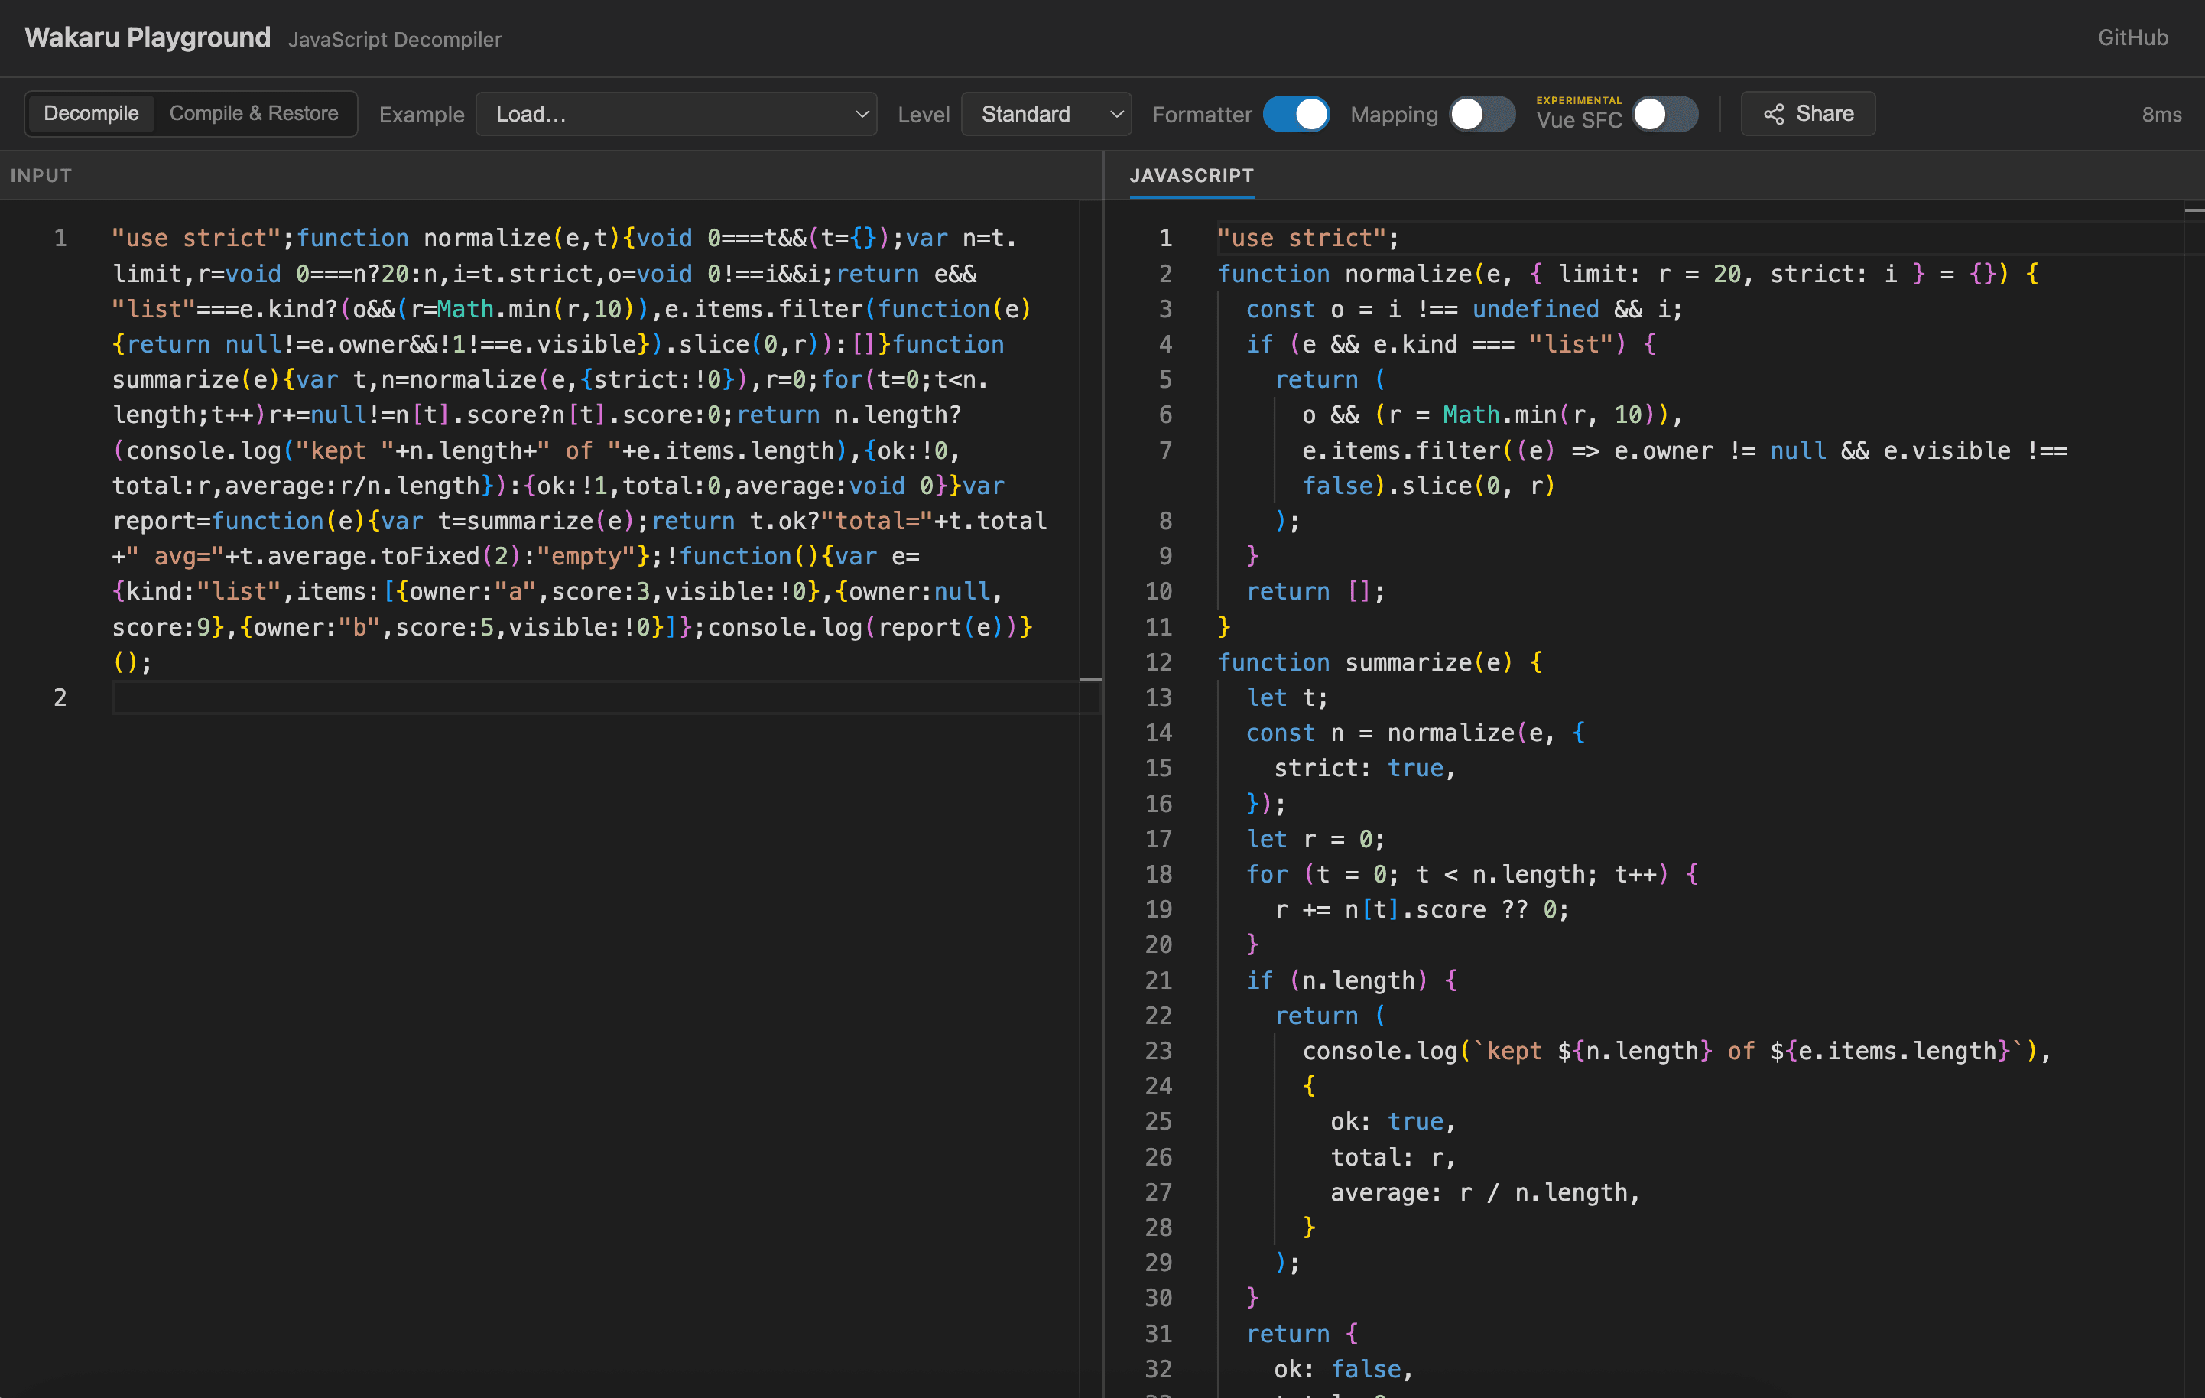Enable the experimental Vue SFC toggle
The width and height of the screenshot is (2205, 1398).
click(x=1664, y=114)
